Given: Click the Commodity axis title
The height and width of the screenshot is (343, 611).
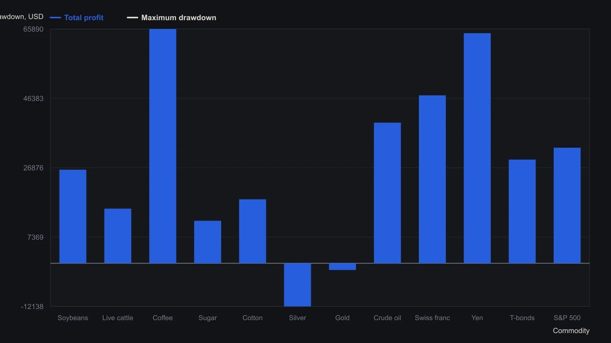Looking at the screenshot, I should (x=571, y=331).
